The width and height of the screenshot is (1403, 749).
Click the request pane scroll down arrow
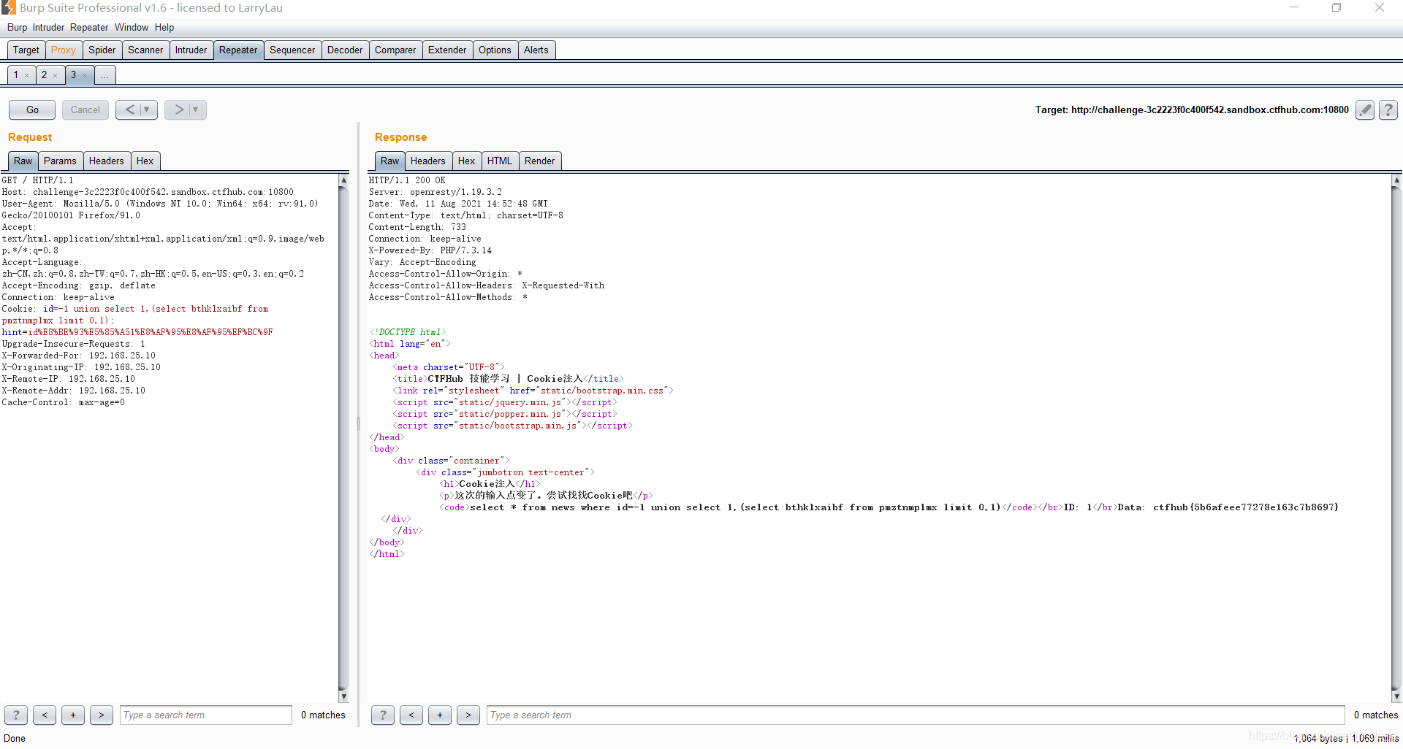pos(343,697)
